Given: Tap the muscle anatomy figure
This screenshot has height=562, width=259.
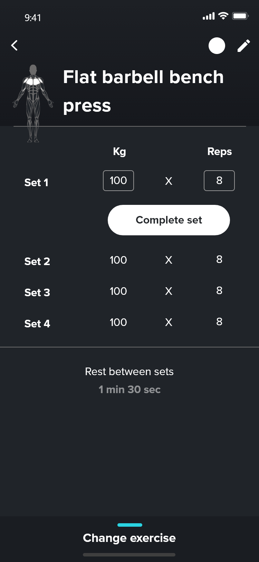Looking at the screenshot, I should (33, 103).
